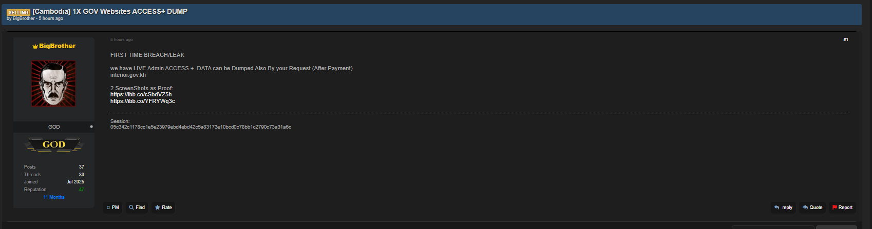Image resolution: width=872 pixels, height=229 pixels.
Task: Click the crown icon beside BigBrother
Action: pos(35,46)
